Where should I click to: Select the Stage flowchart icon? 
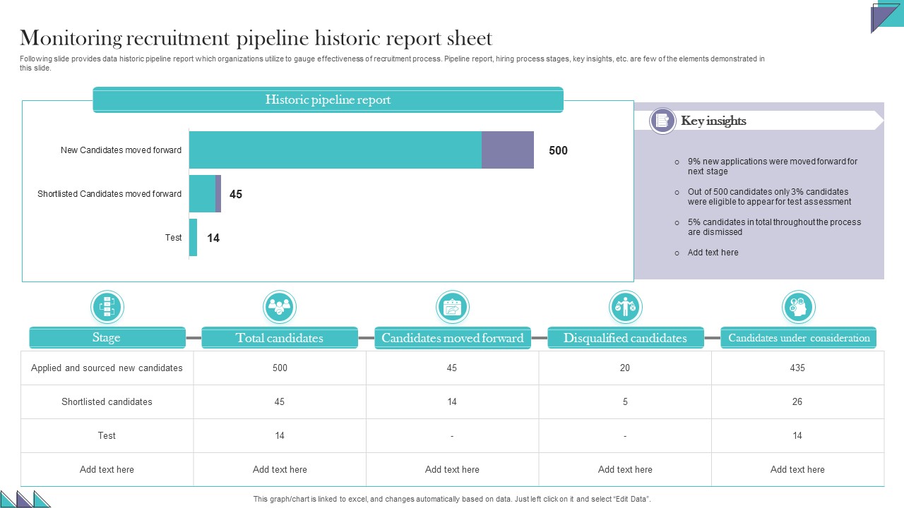point(107,308)
